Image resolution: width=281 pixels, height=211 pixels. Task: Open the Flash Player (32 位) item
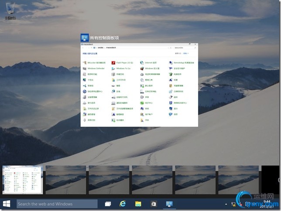[123, 63]
